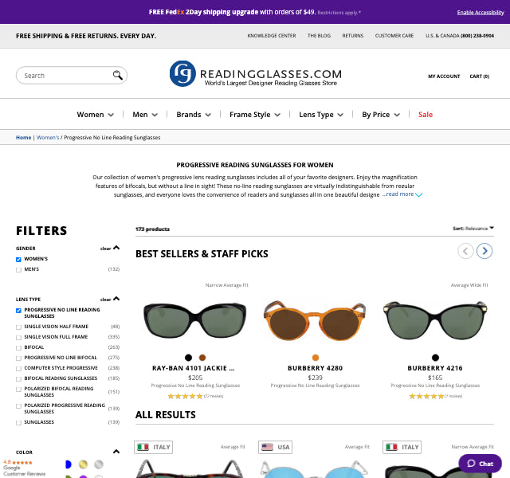Image resolution: width=510 pixels, height=478 pixels.
Task: Click star rating under Burberry 4216
Action: coord(426,396)
